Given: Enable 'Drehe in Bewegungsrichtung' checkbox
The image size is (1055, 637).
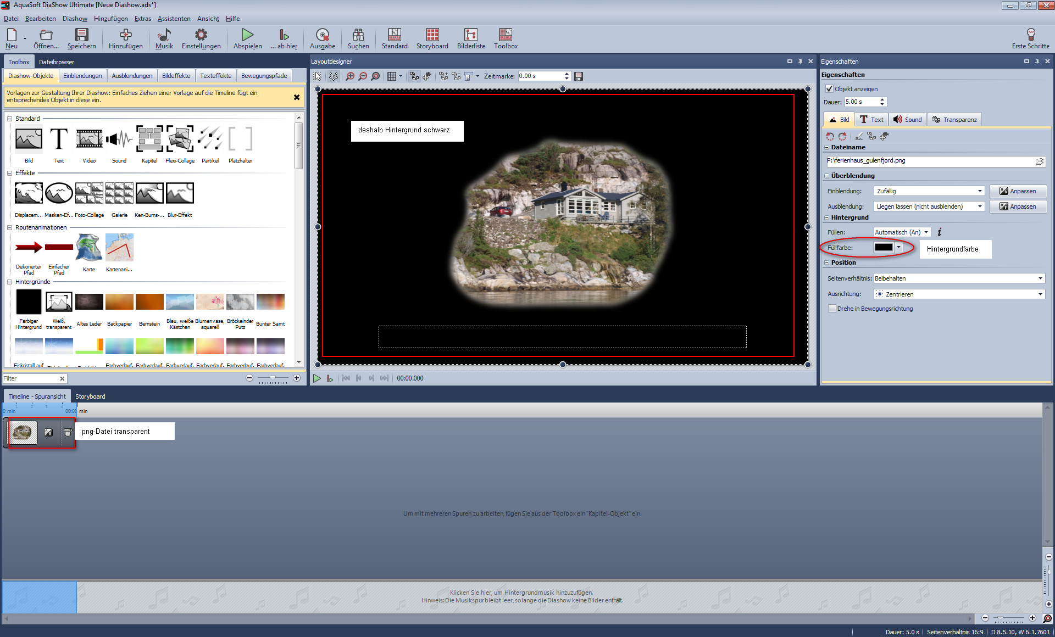Looking at the screenshot, I should pyautogui.click(x=832, y=309).
